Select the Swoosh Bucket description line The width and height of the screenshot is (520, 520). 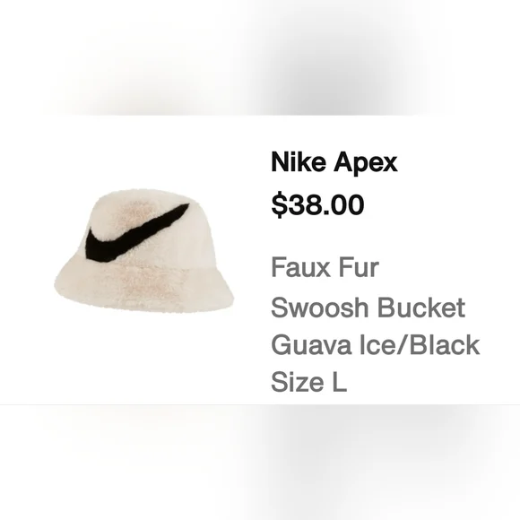[368, 308]
